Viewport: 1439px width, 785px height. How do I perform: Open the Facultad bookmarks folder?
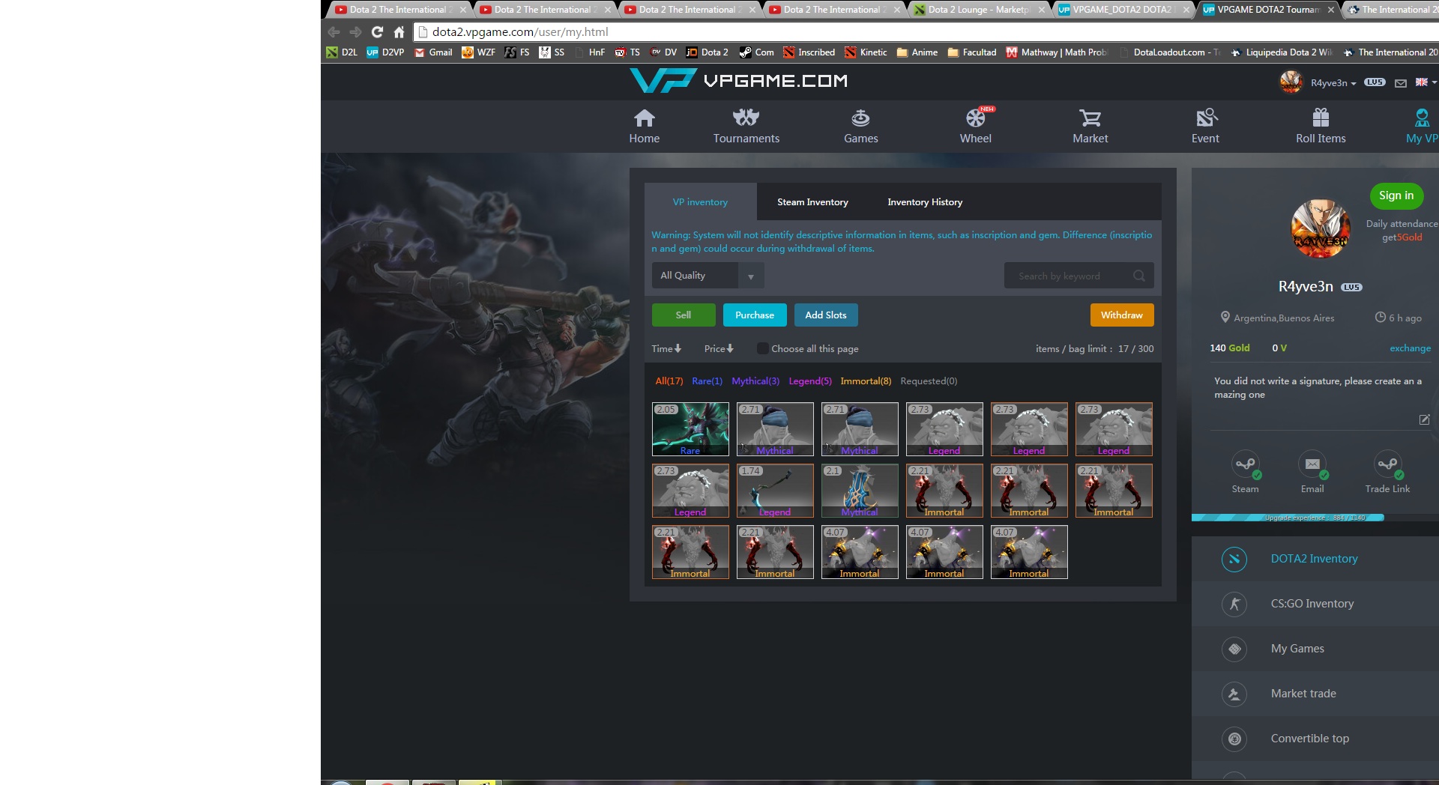(972, 52)
